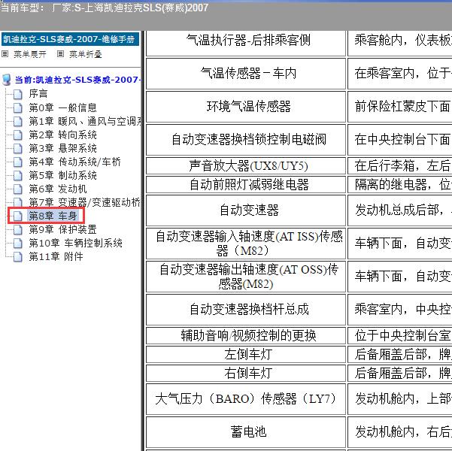The image size is (452, 451).
Task: Open 第2章 转向系统 chapter
Action: tap(62, 135)
